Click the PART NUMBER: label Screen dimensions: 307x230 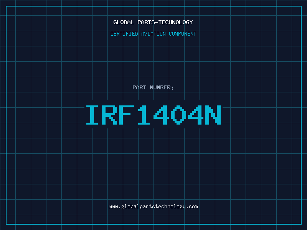coord(153,87)
